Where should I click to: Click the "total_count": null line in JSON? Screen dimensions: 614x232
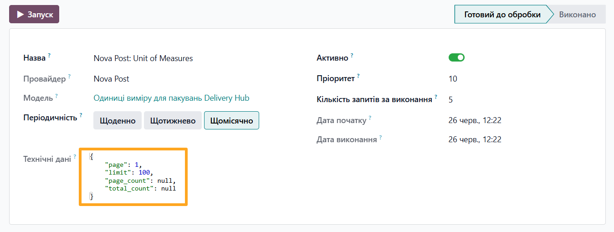[140, 188]
